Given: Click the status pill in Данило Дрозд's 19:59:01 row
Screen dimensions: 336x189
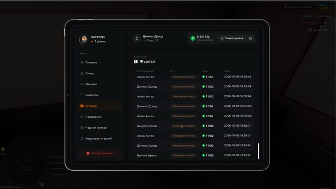Looking at the screenshot, I should pos(183,126).
